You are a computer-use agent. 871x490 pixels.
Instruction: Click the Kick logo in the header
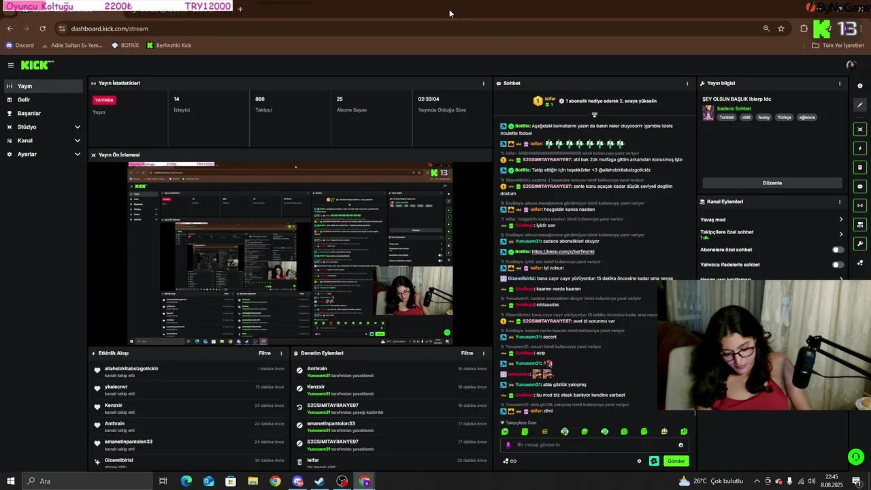tap(37, 65)
